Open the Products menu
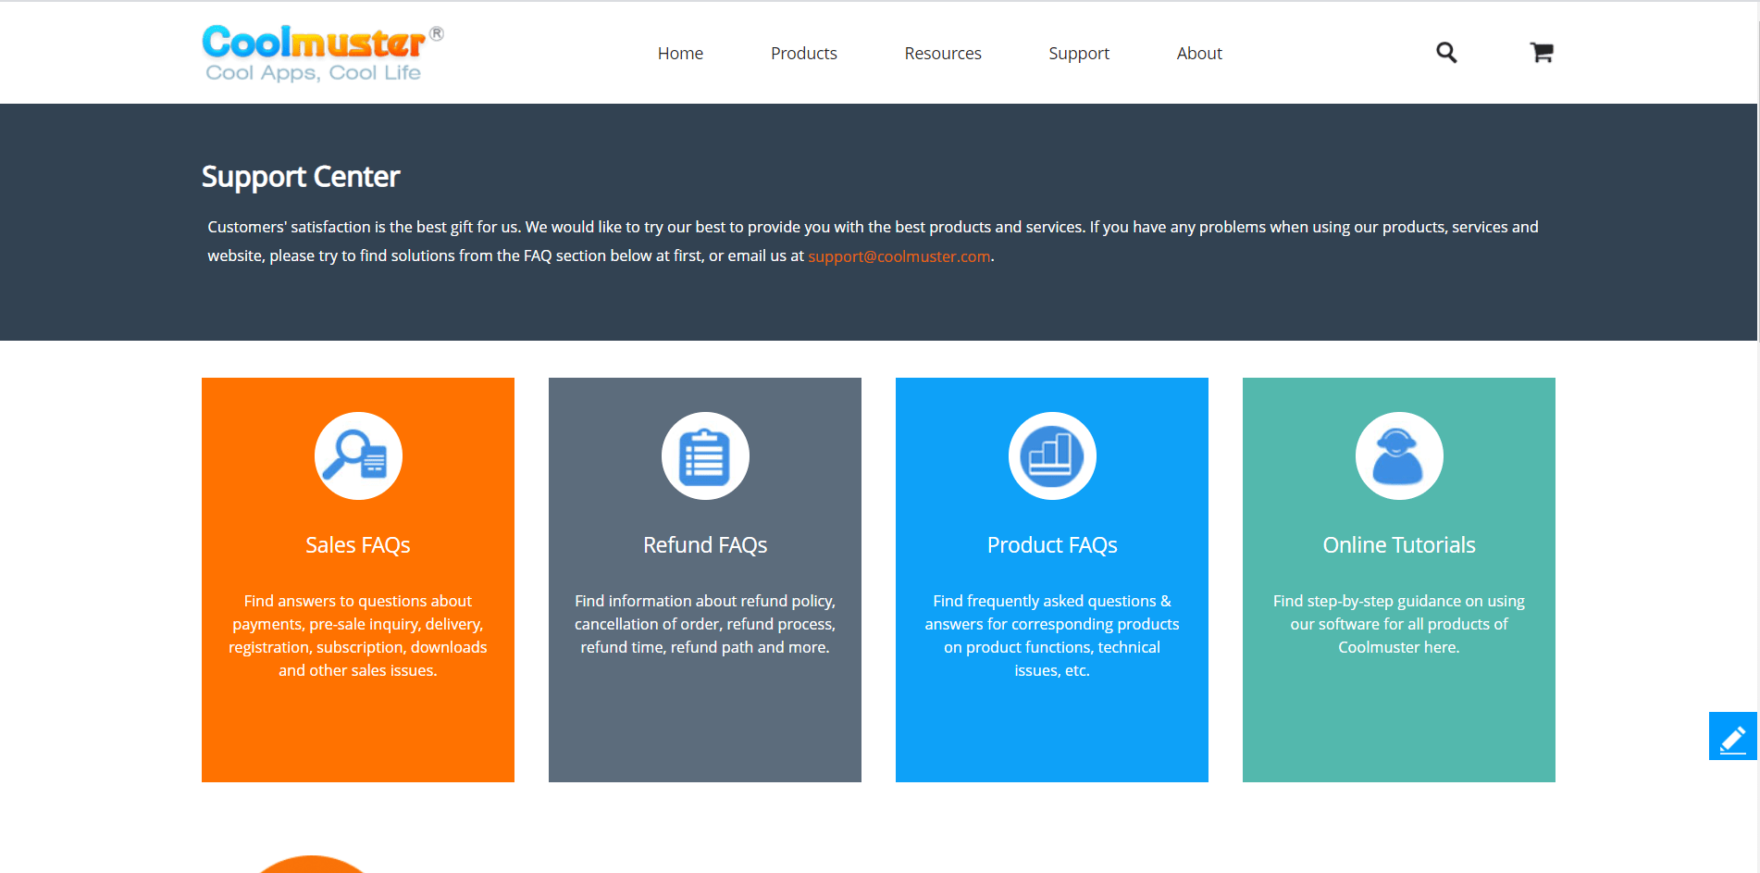The width and height of the screenshot is (1760, 873). [x=804, y=54]
